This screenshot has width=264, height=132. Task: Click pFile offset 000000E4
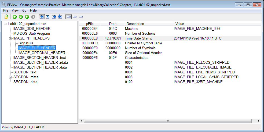[90, 29]
